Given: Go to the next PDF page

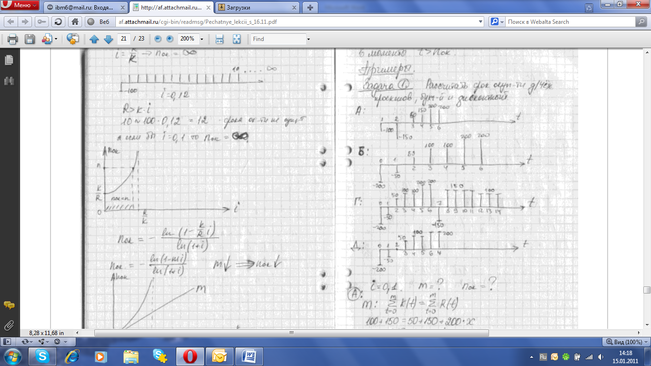Looking at the screenshot, I should click(108, 39).
